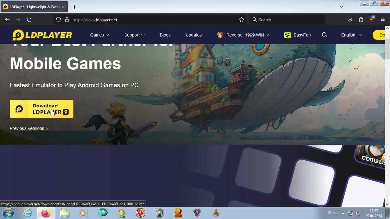Screen dimensions: 390x219
Task: Switch RU keyboard language indicator
Action: point(329,212)
